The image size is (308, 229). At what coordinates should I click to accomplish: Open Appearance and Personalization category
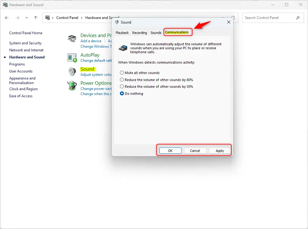click(x=22, y=80)
